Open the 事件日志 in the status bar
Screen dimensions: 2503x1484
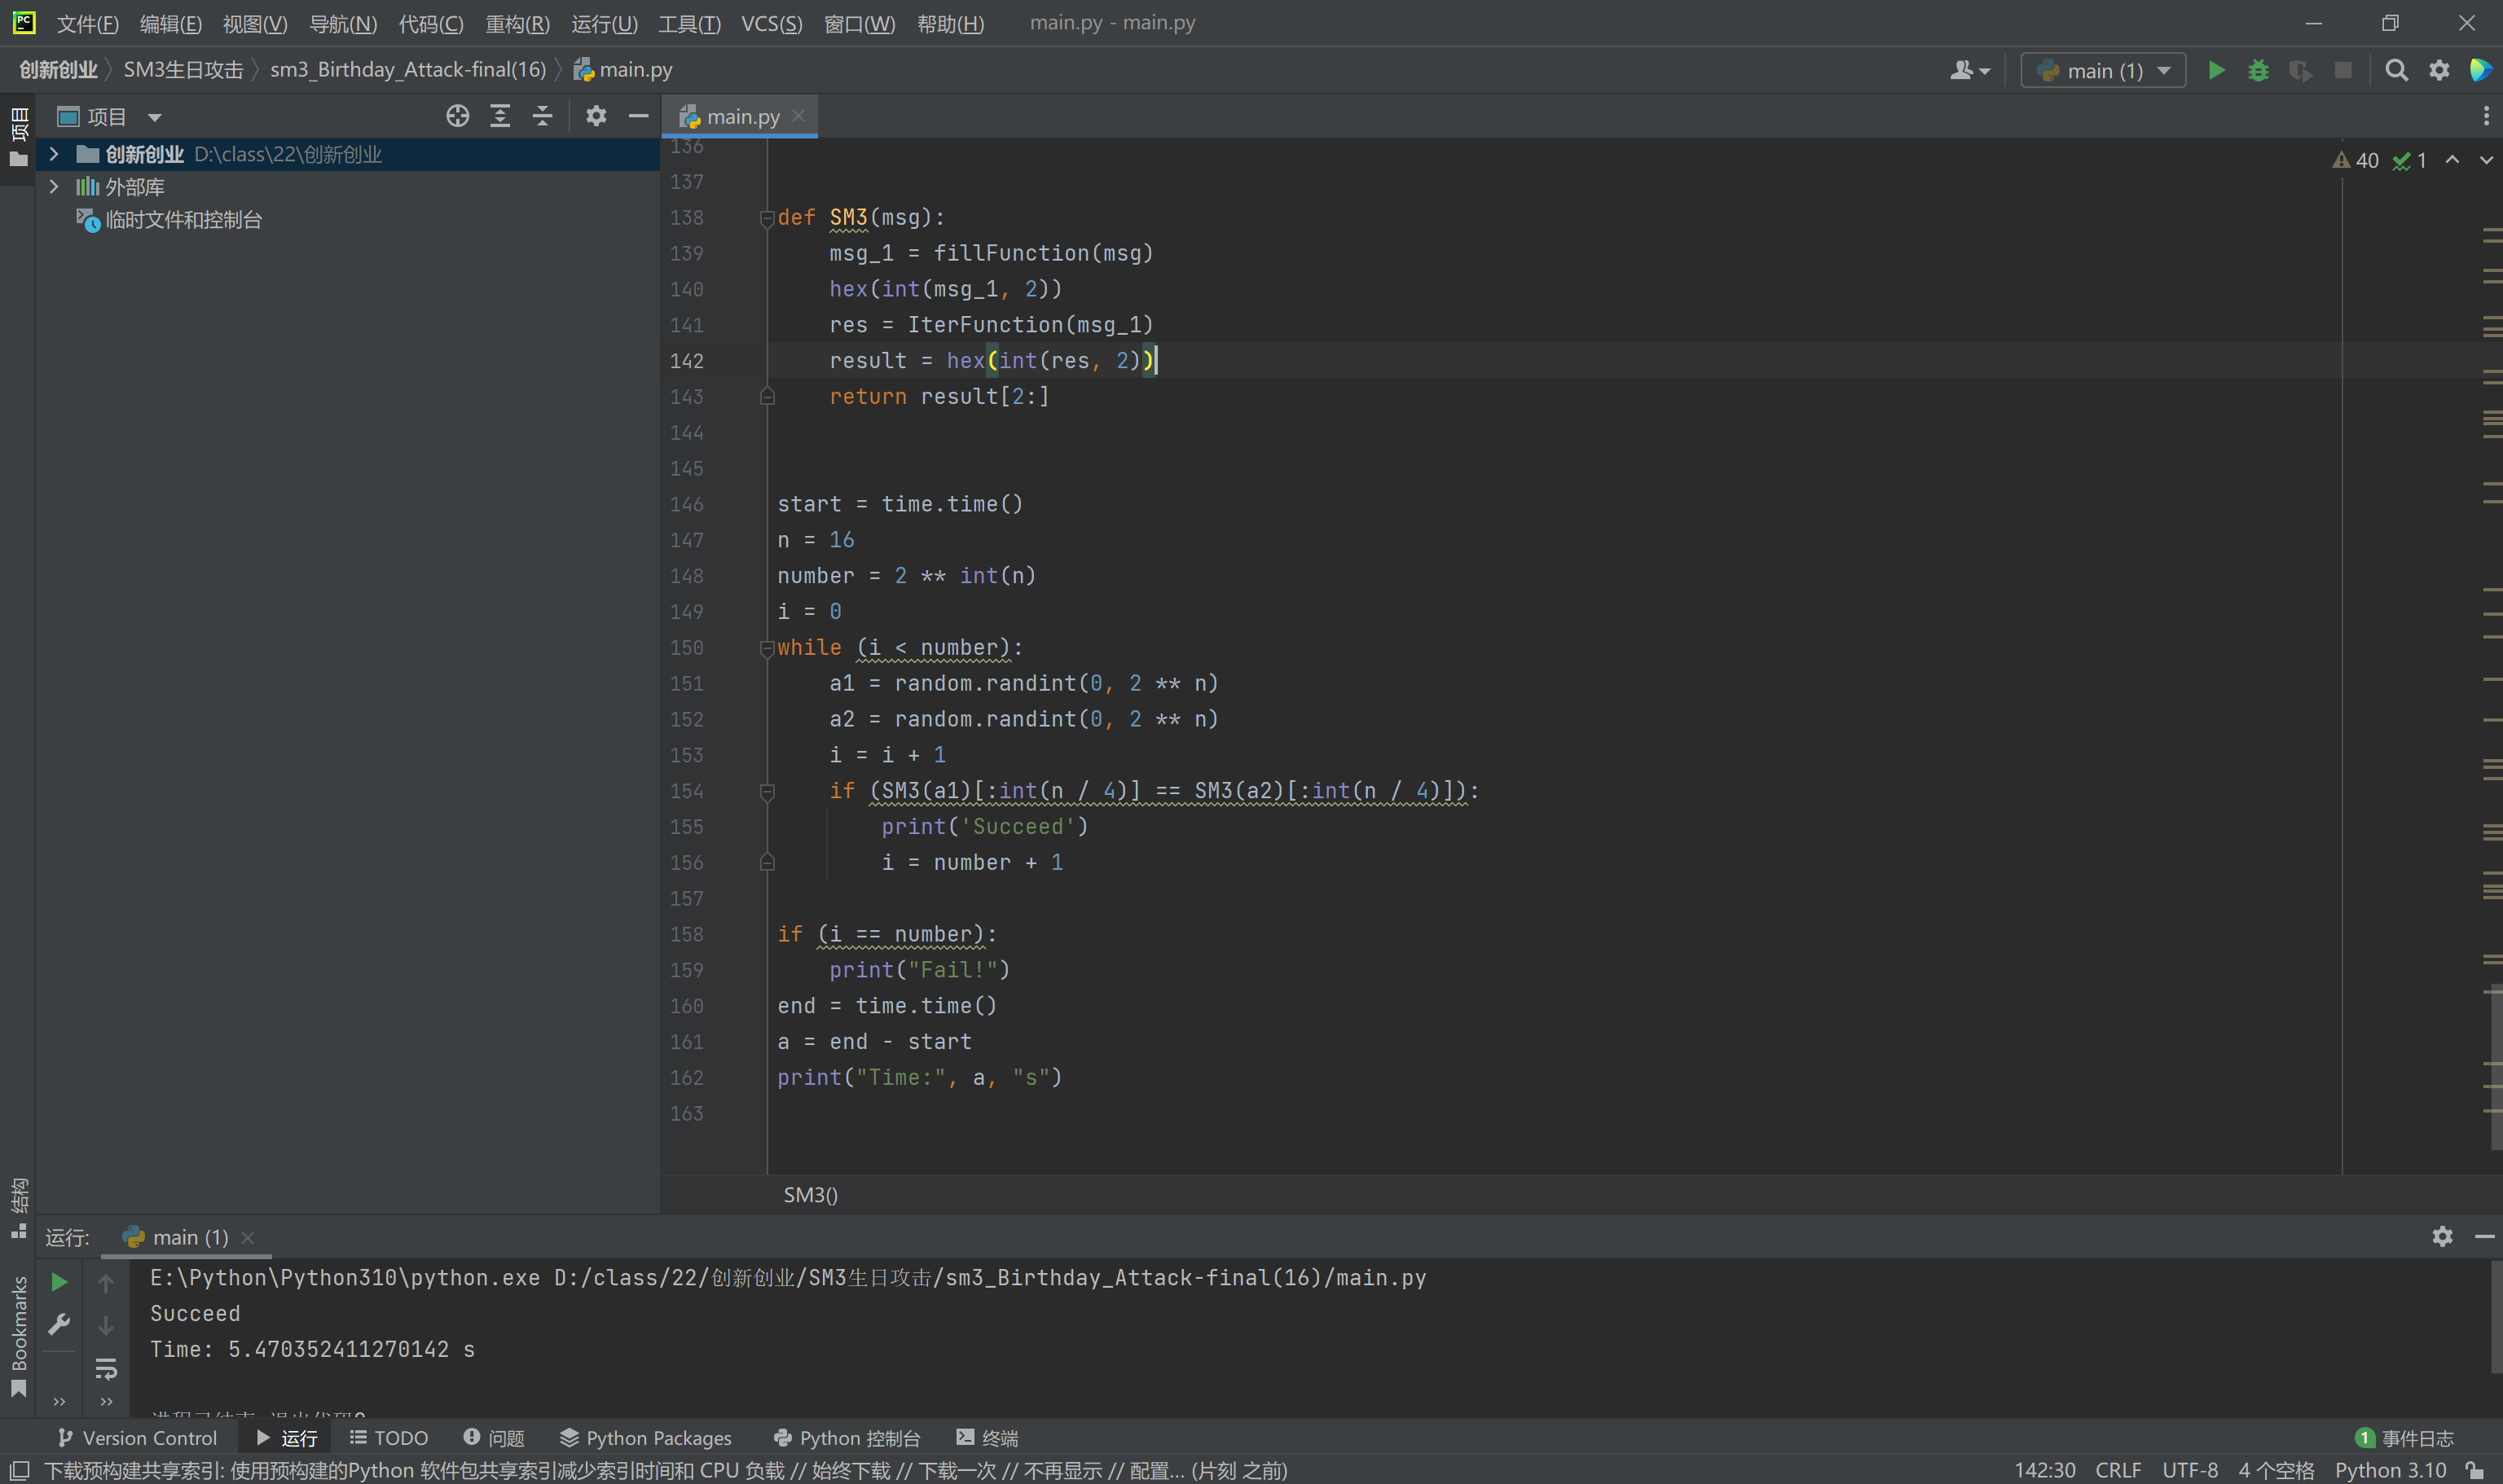click(x=2418, y=1438)
